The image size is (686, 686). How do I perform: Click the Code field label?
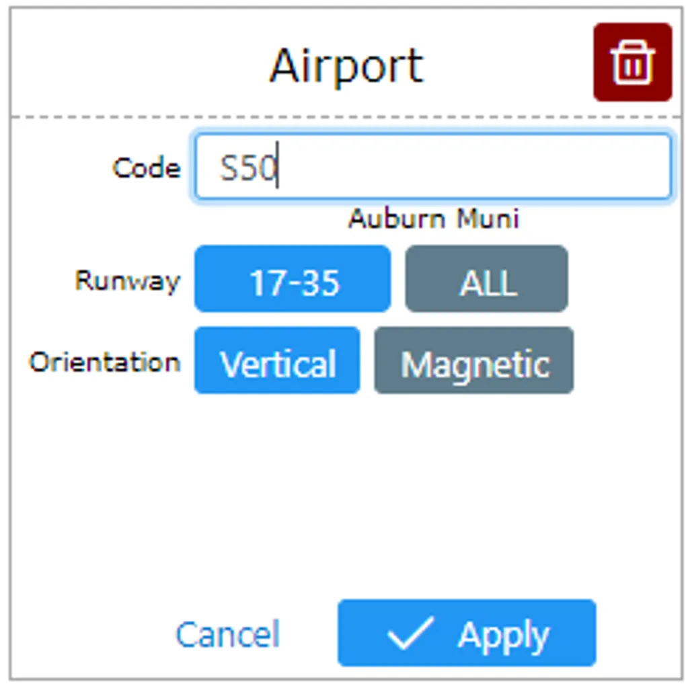click(146, 167)
